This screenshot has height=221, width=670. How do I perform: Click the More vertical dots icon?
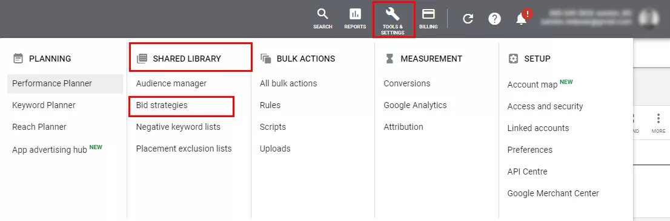[x=658, y=119]
